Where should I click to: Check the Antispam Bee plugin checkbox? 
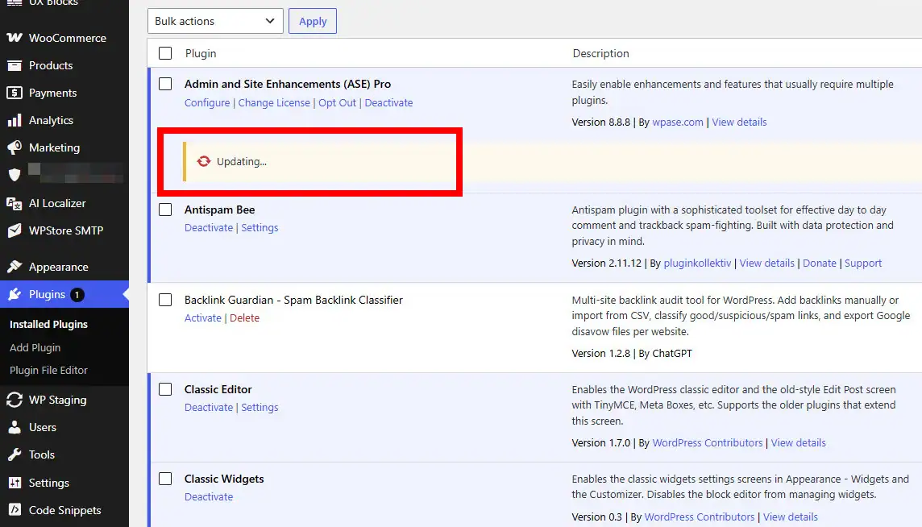coord(165,210)
